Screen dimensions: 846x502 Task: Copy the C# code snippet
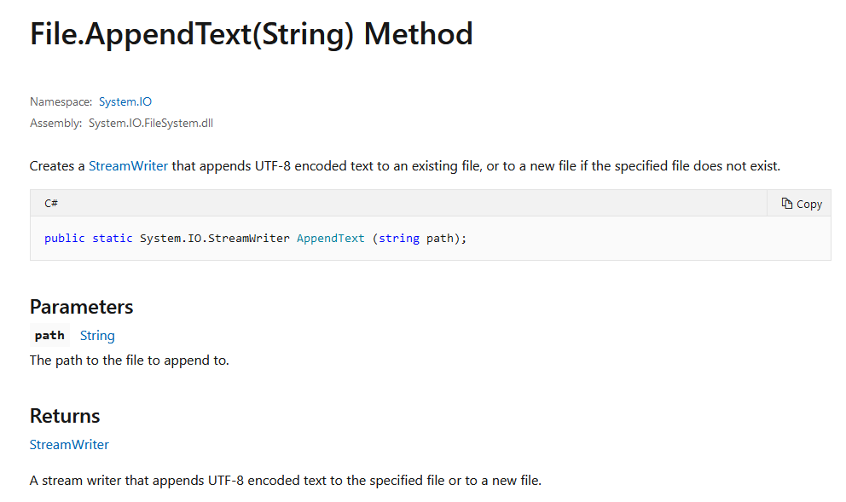click(x=801, y=204)
